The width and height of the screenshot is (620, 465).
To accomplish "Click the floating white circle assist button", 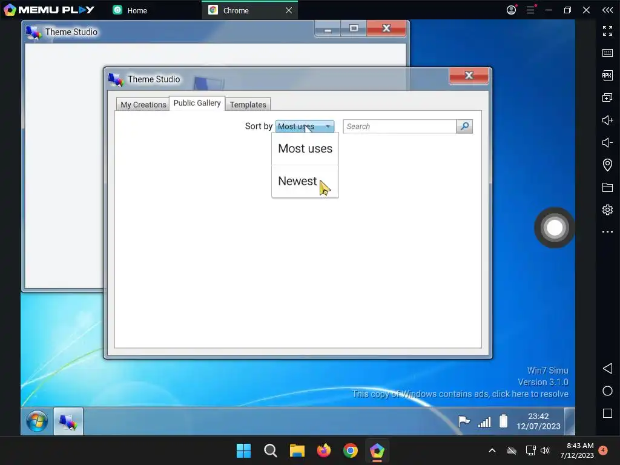I will 555,228.
